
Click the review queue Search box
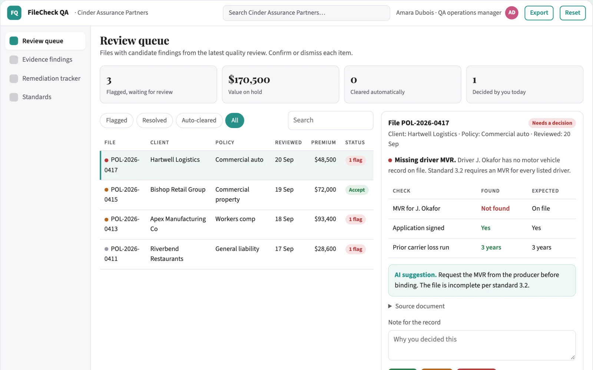[331, 120]
